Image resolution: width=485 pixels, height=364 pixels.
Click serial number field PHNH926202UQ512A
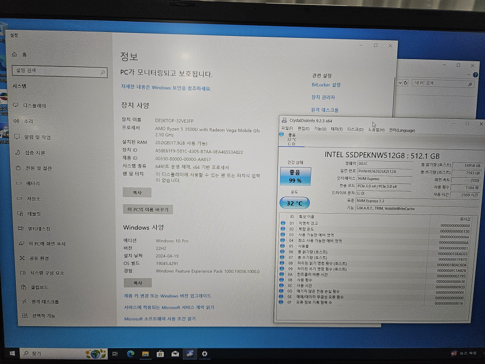(385, 171)
